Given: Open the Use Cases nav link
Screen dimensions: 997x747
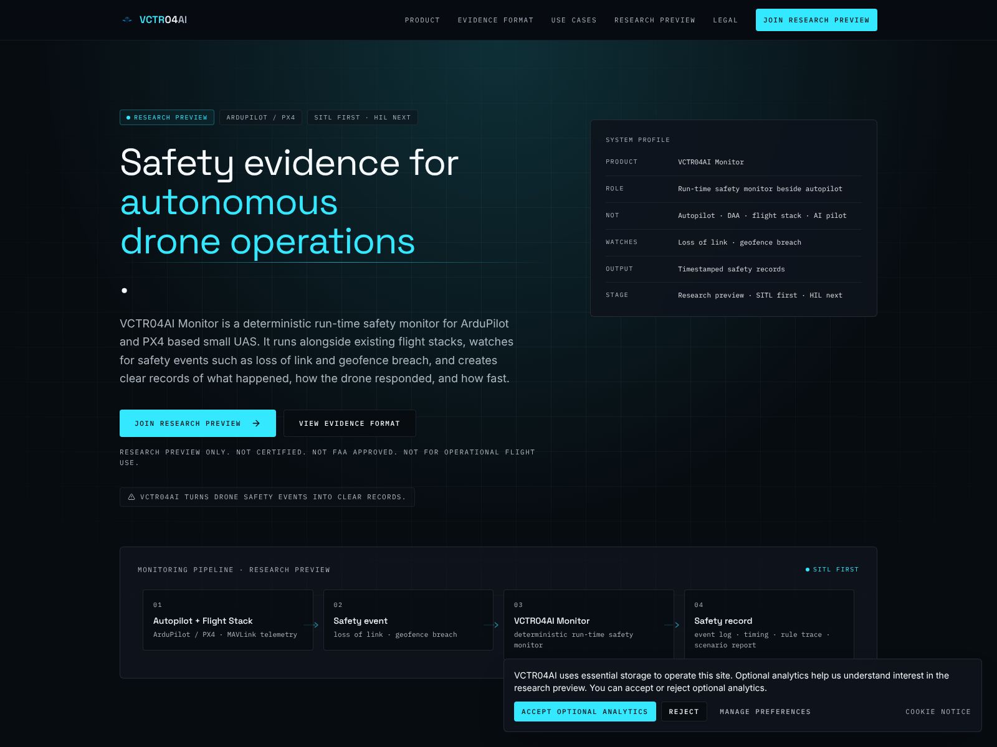Looking at the screenshot, I should click(x=574, y=21).
